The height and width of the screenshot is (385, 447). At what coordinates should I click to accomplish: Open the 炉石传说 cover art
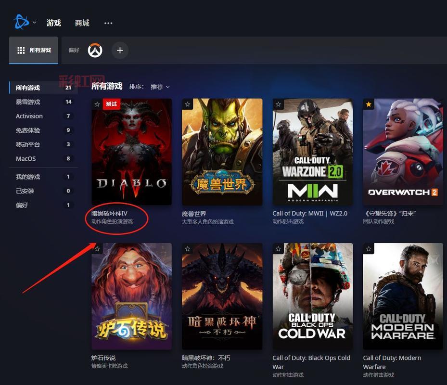132,296
